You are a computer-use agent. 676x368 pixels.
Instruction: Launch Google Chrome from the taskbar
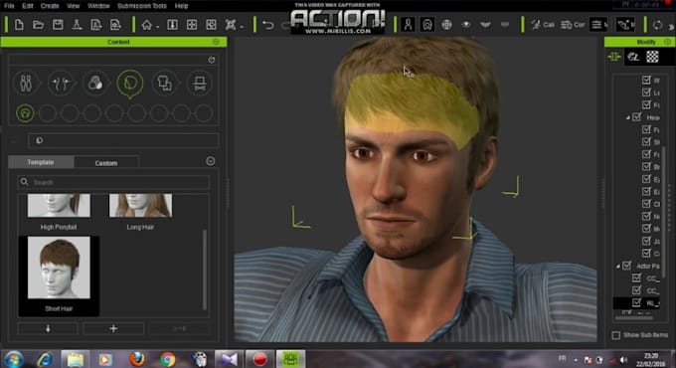(x=168, y=359)
